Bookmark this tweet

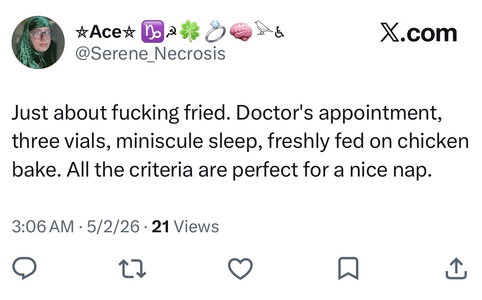pos(348,268)
